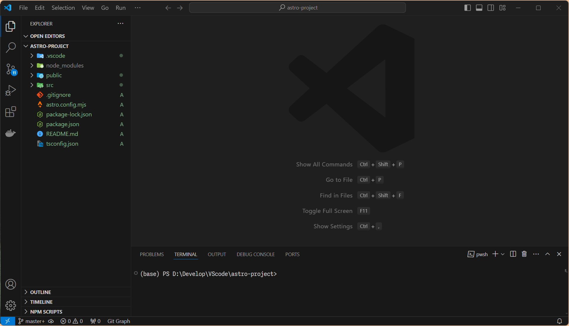Open the Search view icon
The image size is (569, 326).
point(11,48)
